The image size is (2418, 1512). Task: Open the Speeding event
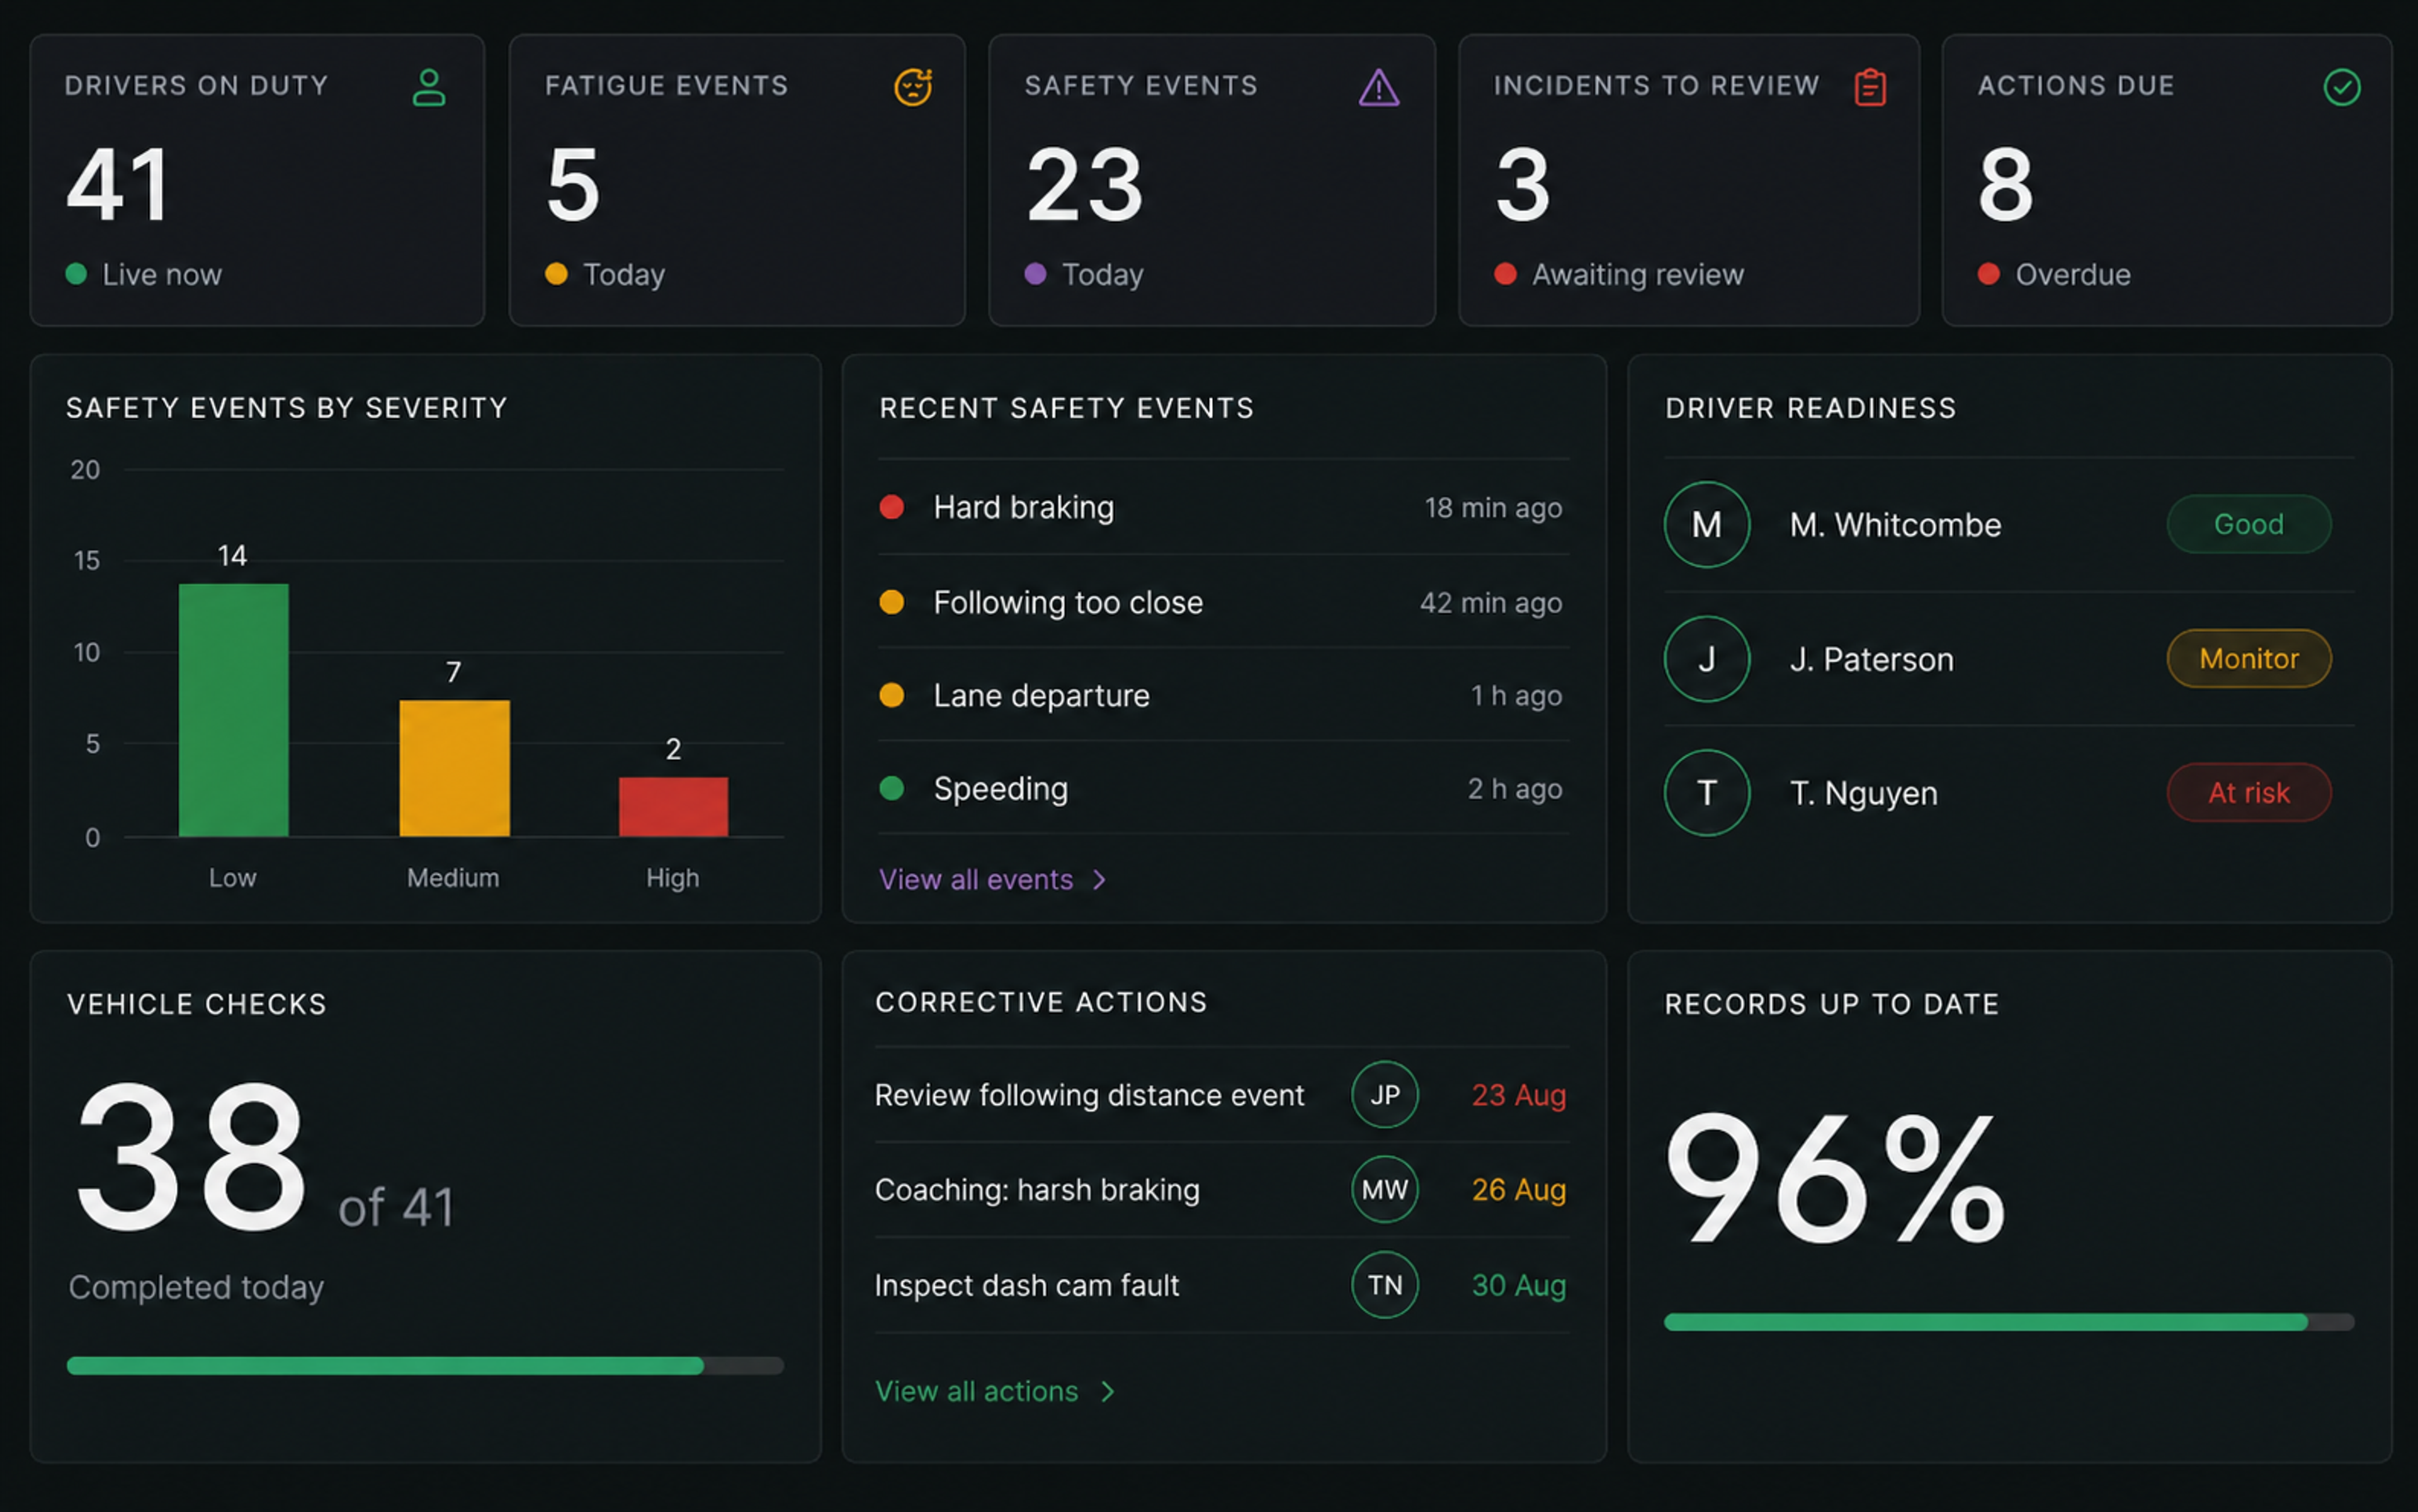1222,788
